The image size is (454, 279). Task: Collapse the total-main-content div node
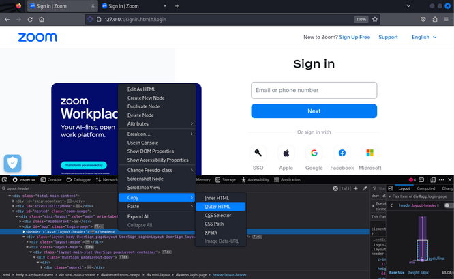click(10, 196)
